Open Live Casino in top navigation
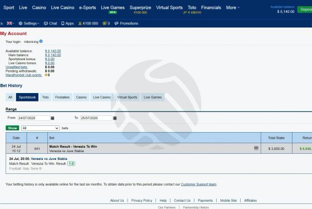 (62, 8)
